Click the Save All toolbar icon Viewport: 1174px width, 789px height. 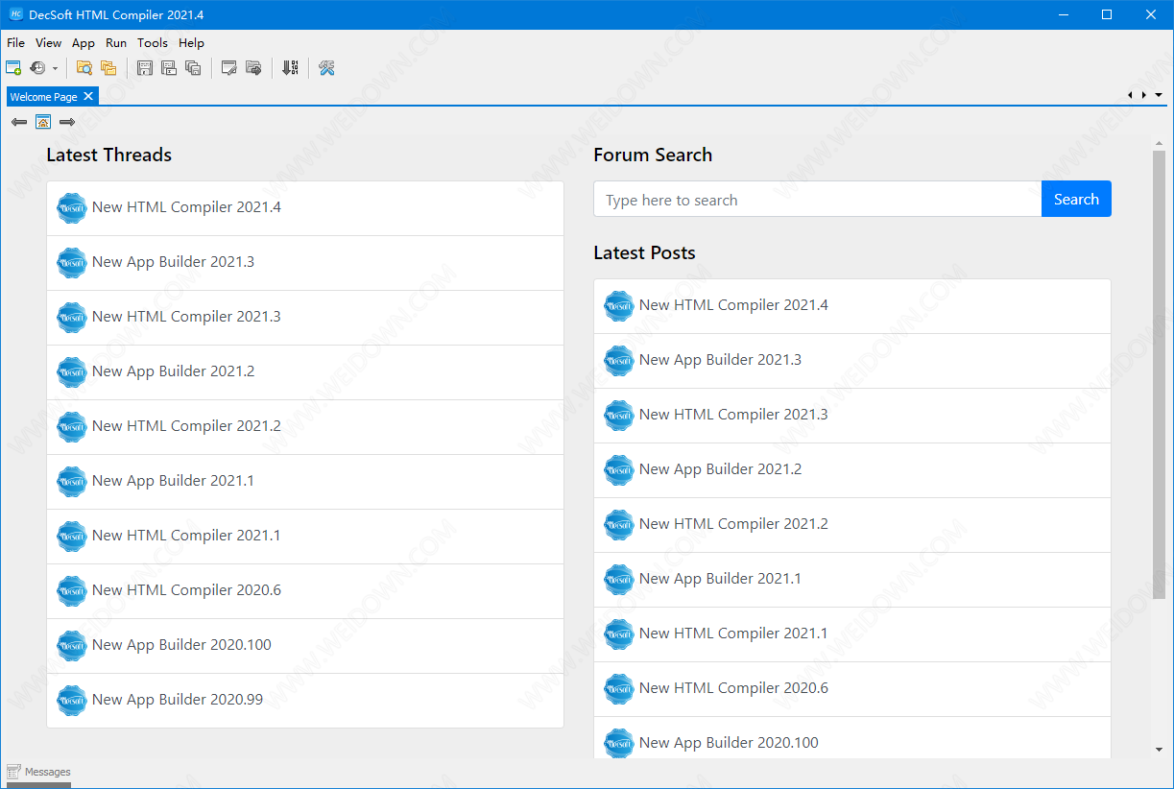click(x=193, y=68)
